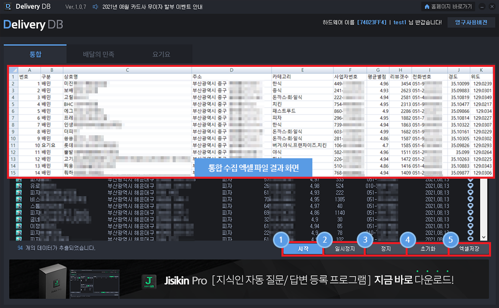Image resolution: width=499 pixels, height=308 pixels.
Task: Select the 유로 store name cell
Action: 43,186
